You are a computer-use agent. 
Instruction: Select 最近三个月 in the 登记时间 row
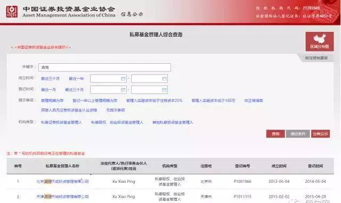click(x=74, y=90)
